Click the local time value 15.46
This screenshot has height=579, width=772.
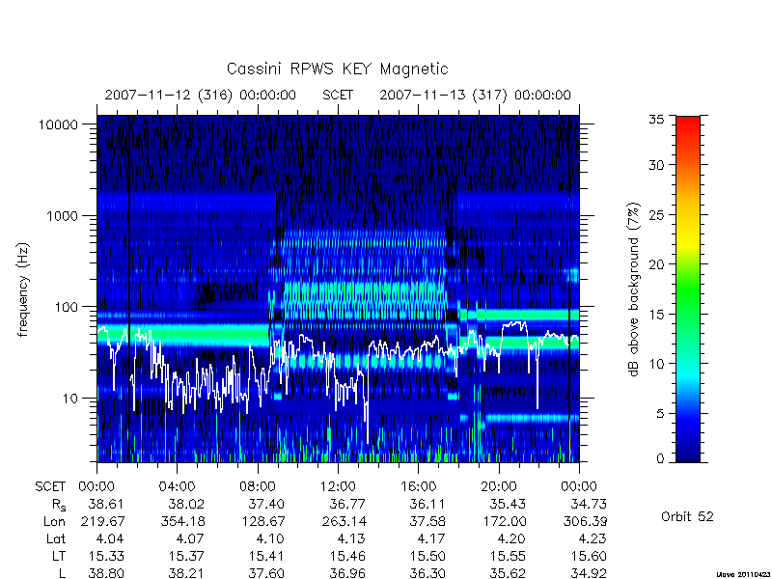point(347,556)
